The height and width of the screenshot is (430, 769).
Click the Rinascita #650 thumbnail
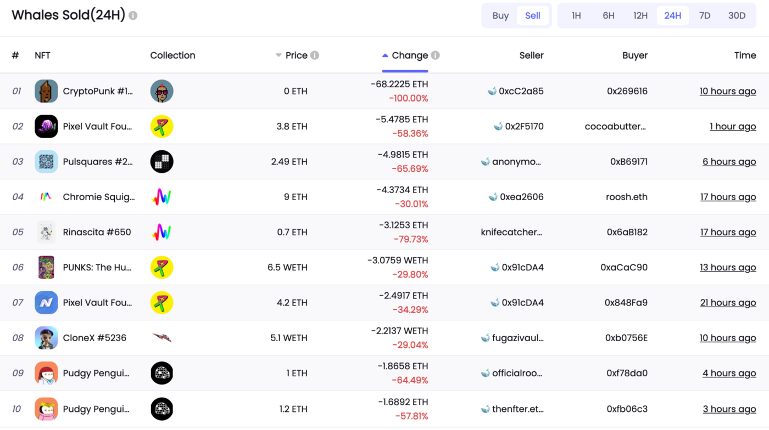46,232
